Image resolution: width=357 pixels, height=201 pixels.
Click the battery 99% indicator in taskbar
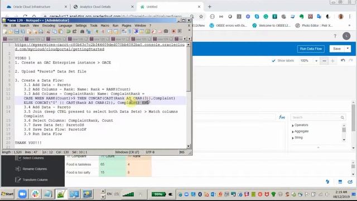tap(158, 194)
